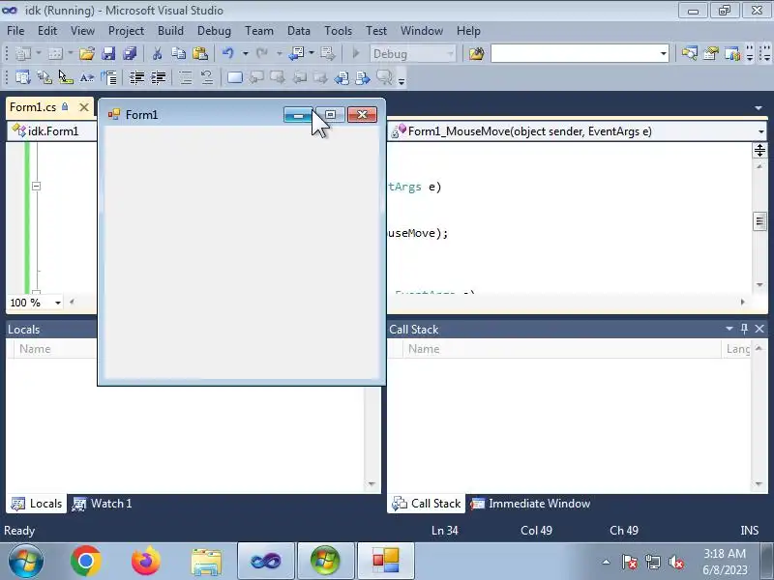774x580 pixels.
Task: Show hidden system tray icons arrow
Action: pos(607,562)
